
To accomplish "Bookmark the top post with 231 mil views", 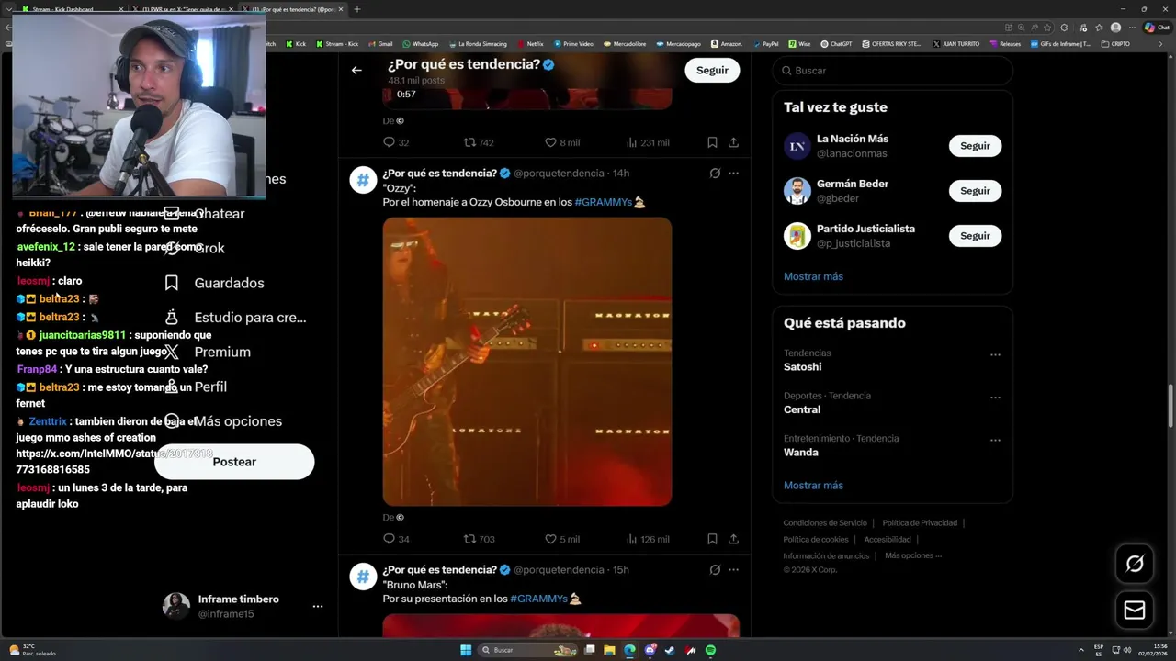I will pyautogui.click(x=712, y=142).
